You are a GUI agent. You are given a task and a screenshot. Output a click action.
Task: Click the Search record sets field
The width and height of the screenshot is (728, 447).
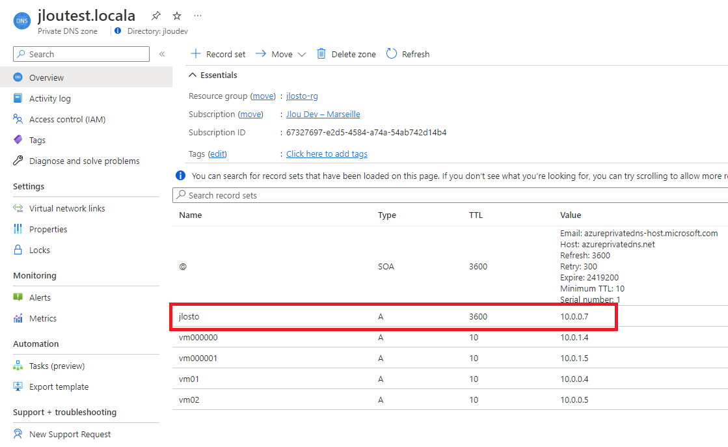[450, 195]
